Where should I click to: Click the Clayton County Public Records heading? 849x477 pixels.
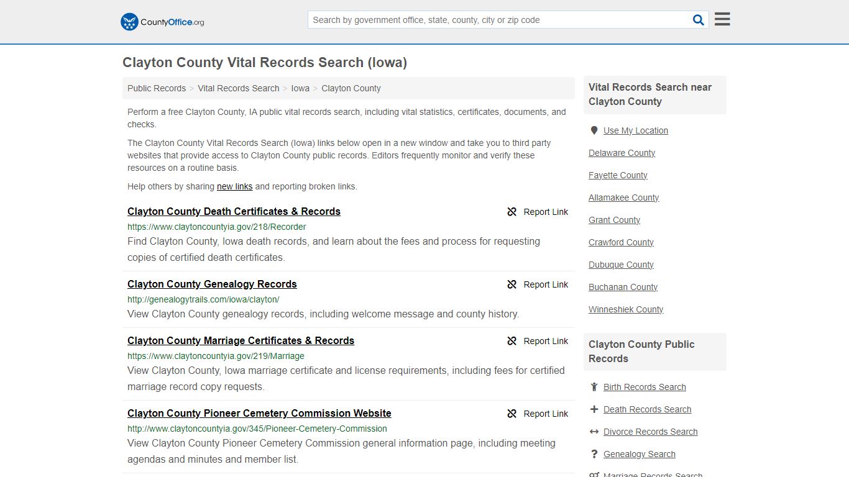coord(641,352)
